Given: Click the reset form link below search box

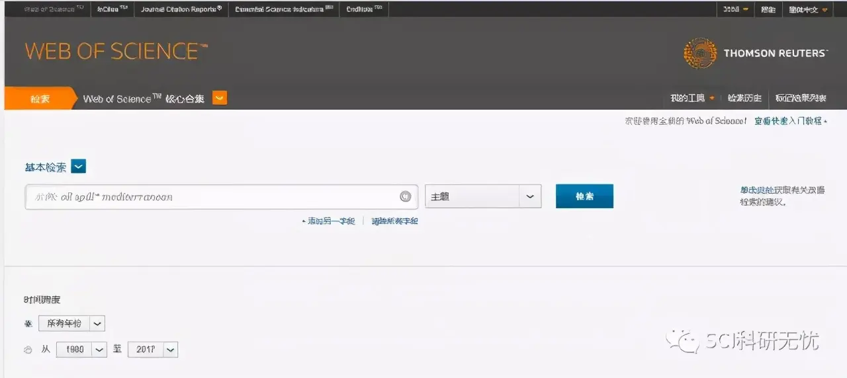Looking at the screenshot, I should click(394, 221).
